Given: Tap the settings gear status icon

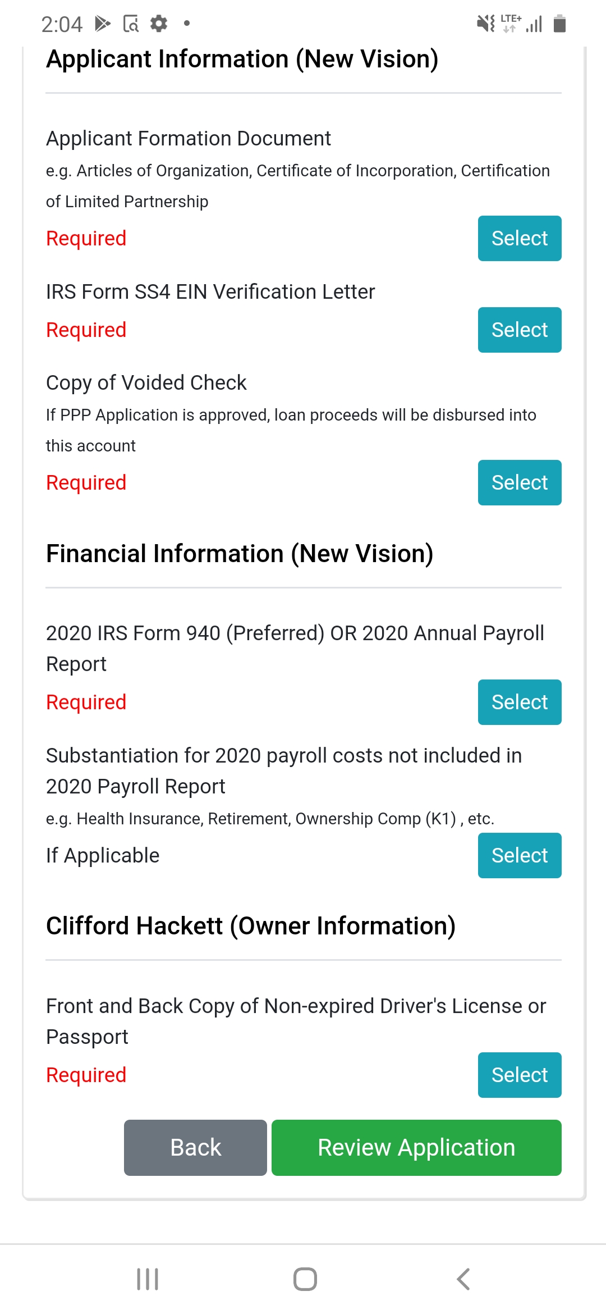Looking at the screenshot, I should pos(159,24).
